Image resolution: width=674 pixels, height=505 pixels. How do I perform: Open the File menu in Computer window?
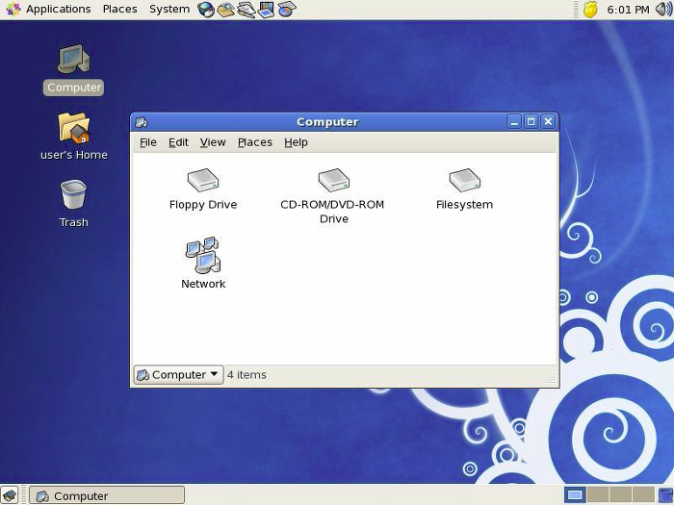[x=148, y=142]
